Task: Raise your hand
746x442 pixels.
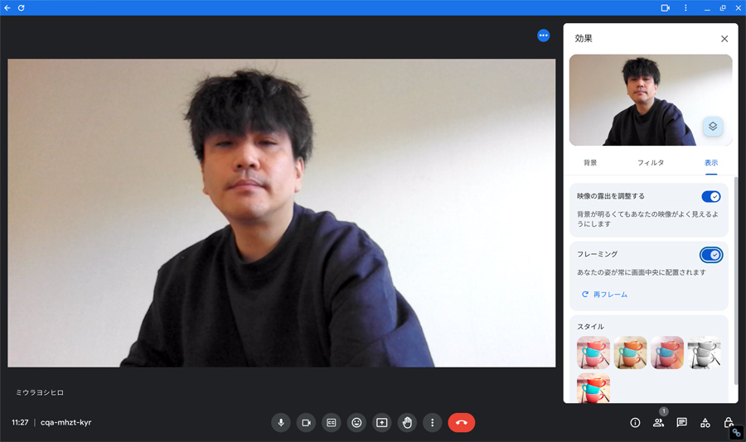Action: (x=407, y=422)
